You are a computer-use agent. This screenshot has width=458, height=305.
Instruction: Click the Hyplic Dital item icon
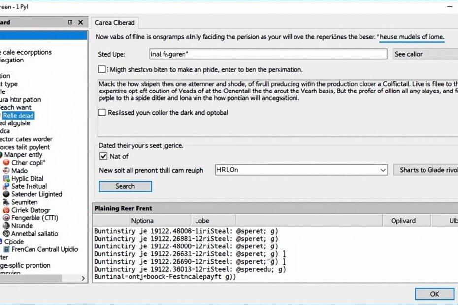(x=6, y=179)
